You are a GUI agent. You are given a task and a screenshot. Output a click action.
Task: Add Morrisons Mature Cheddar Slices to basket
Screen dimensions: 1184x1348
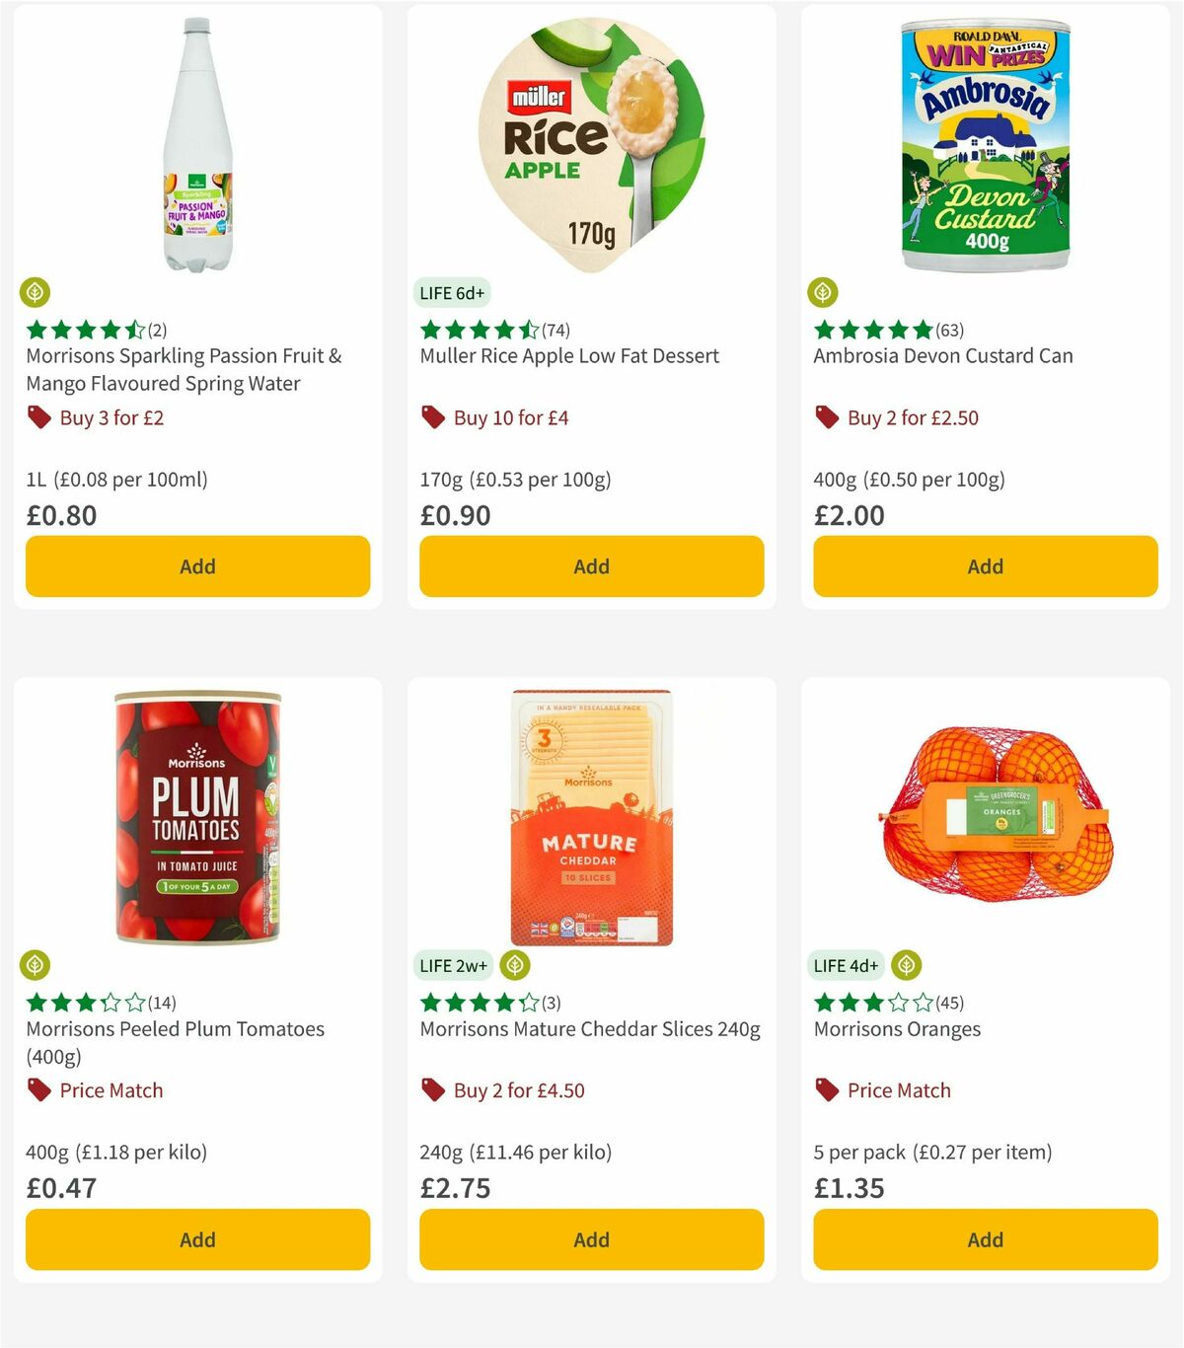pyautogui.click(x=590, y=1239)
